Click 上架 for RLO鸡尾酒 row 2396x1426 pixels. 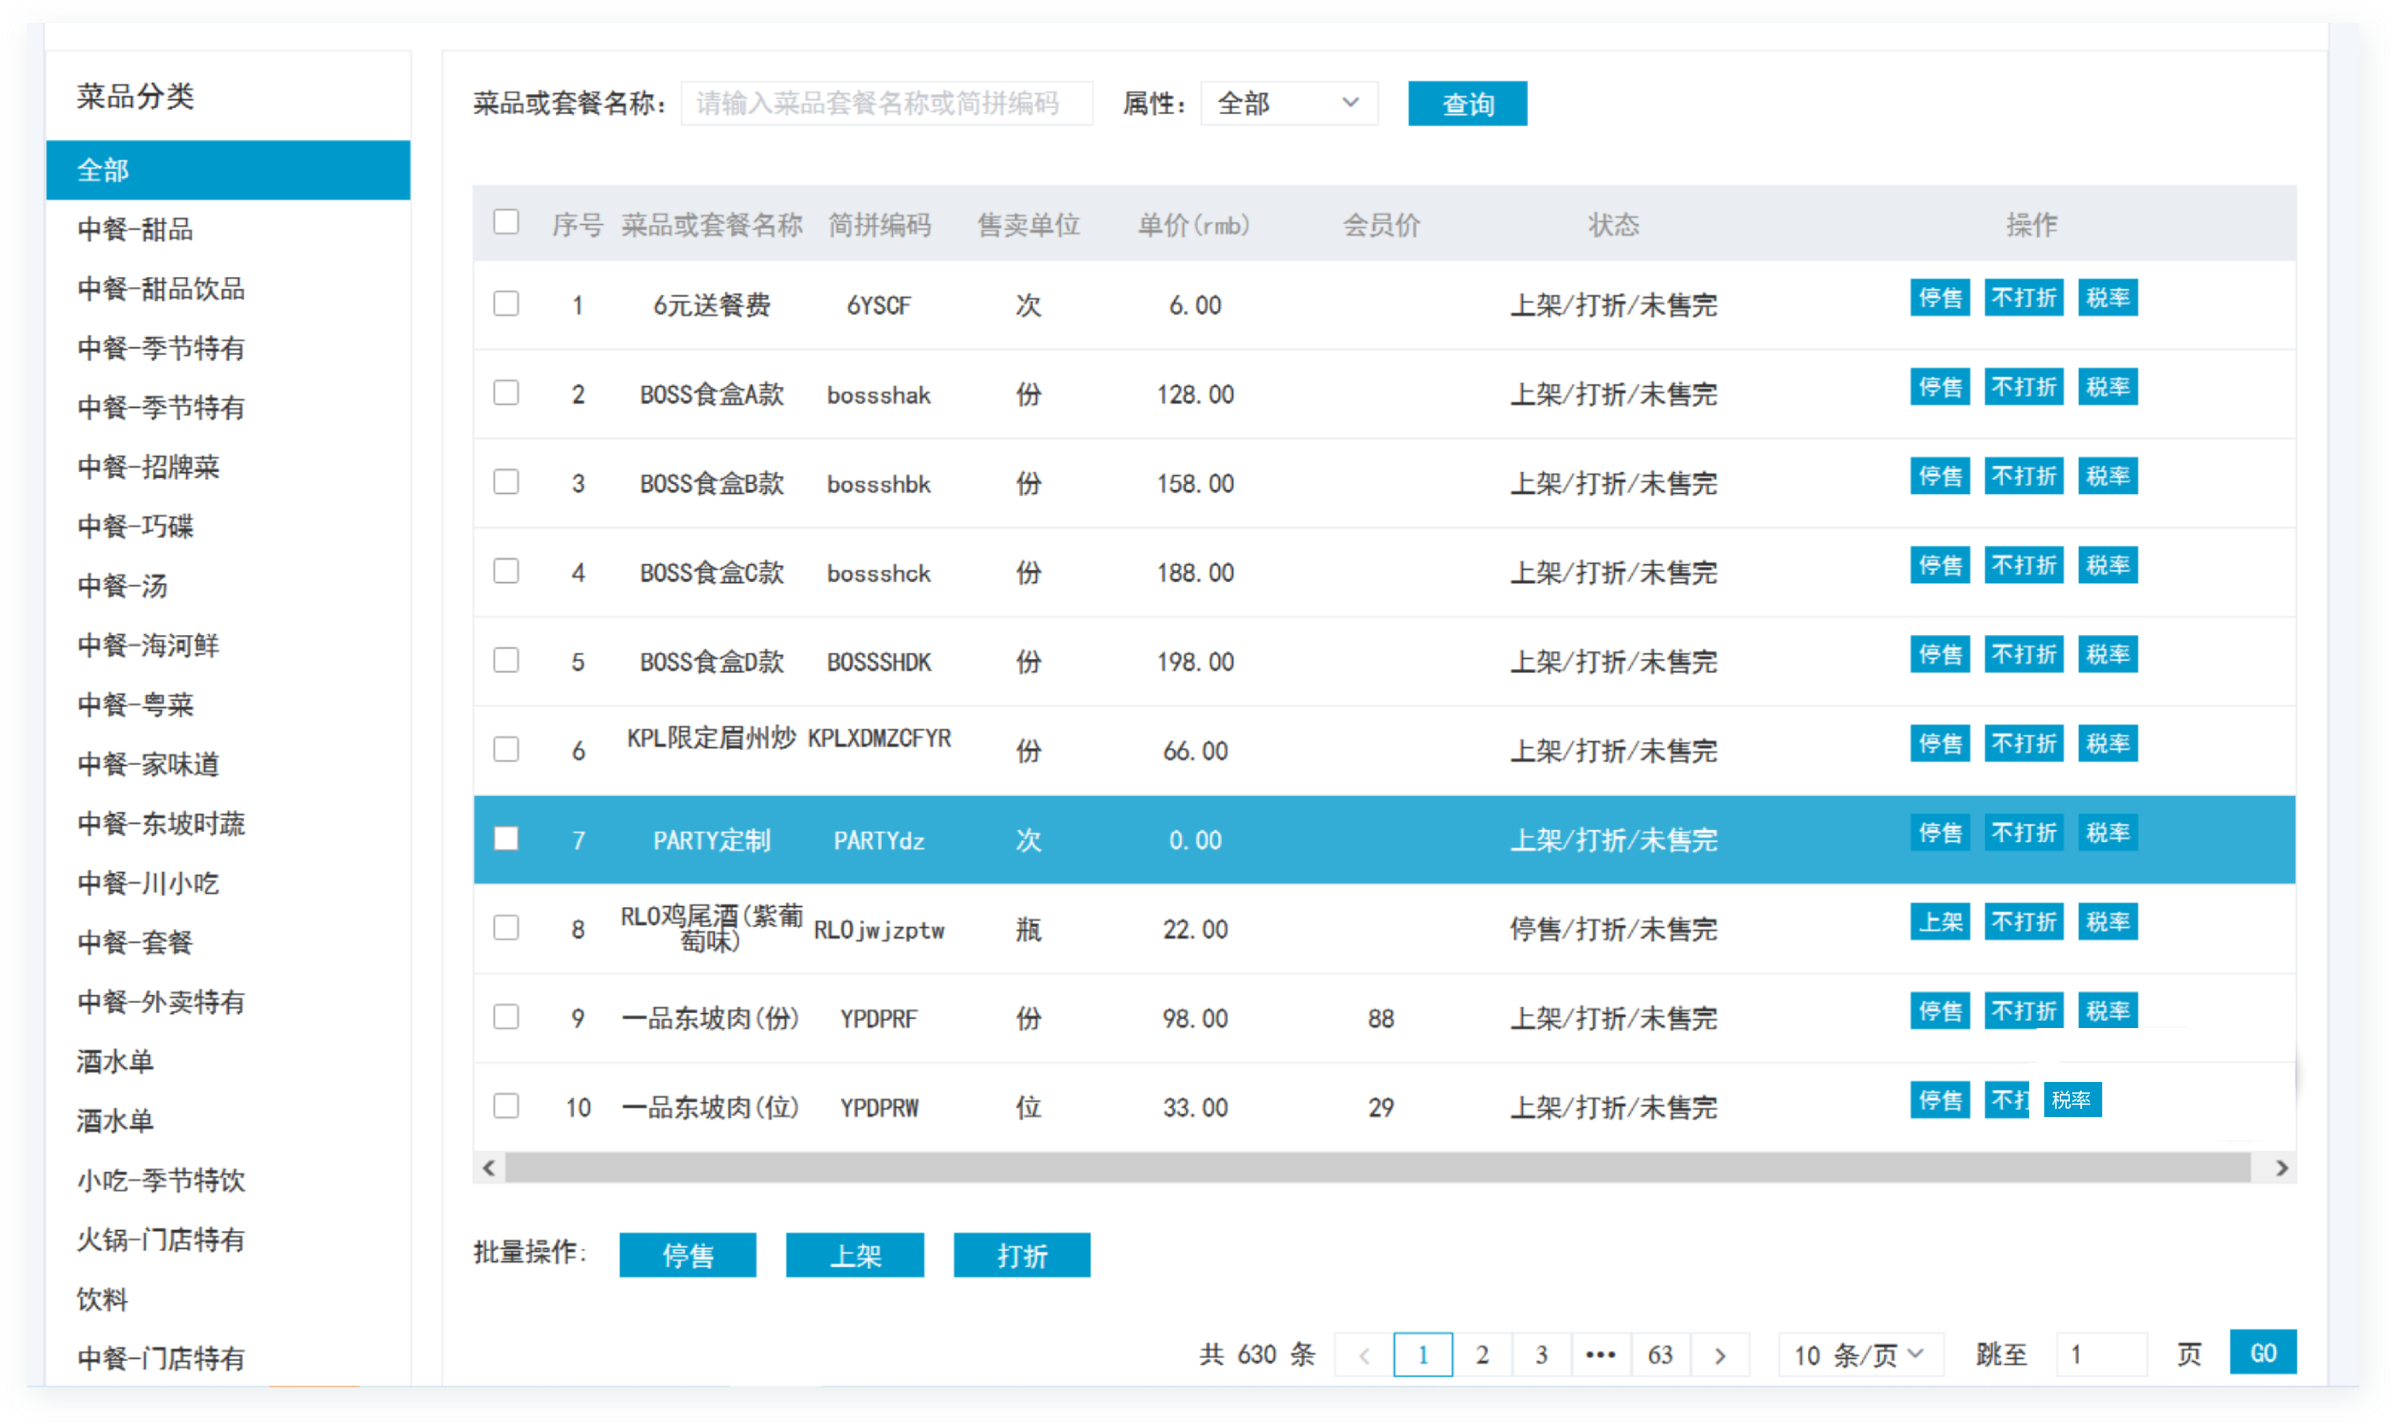click(1939, 922)
